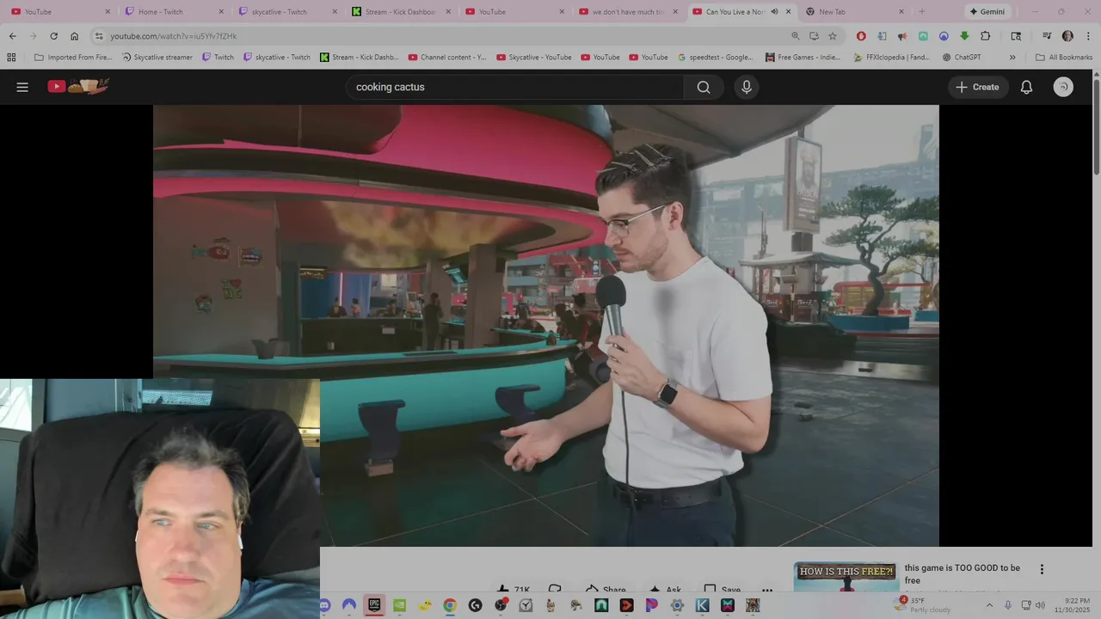
Task: Open the tab search icon in toolbar
Action: tap(1016, 36)
